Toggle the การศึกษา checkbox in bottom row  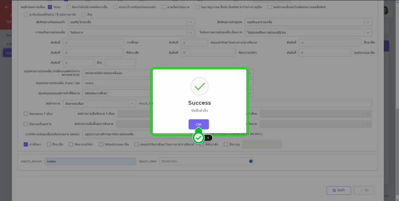pos(26,144)
